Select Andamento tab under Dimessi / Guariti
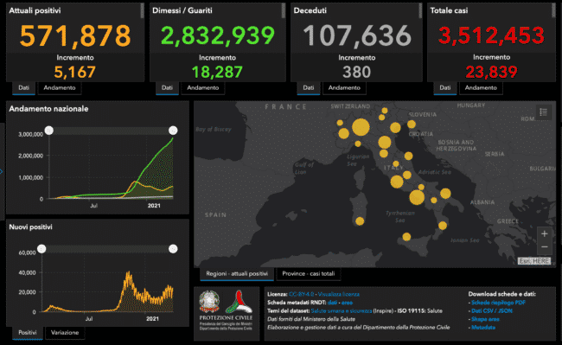Image resolution: width=562 pixels, height=345 pixels. [203, 88]
